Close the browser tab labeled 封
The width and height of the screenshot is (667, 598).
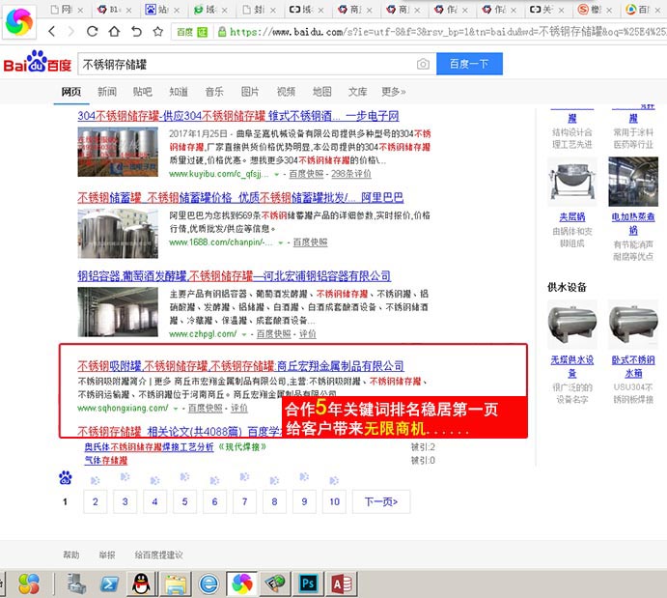pyautogui.click(x=273, y=10)
